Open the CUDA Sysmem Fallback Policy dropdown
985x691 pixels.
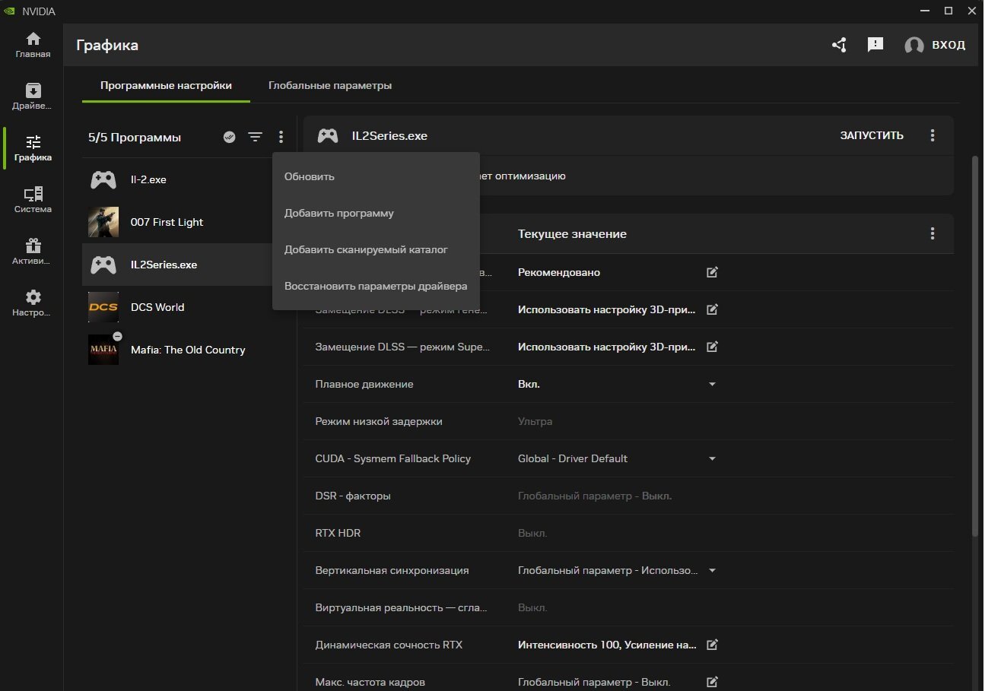(712, 459)
